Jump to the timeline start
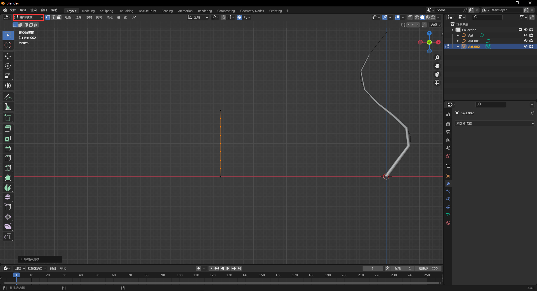537x291 pixels. tap(211, 268)
